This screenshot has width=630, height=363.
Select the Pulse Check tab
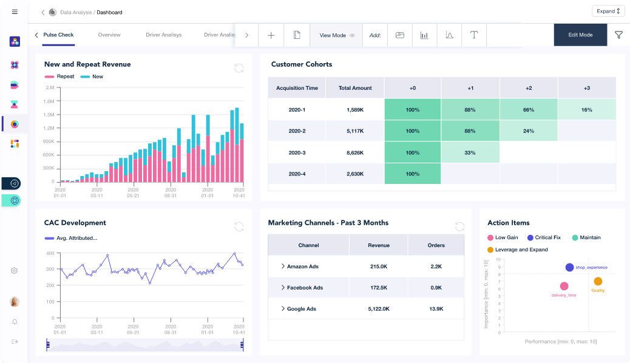coord(58,35)
